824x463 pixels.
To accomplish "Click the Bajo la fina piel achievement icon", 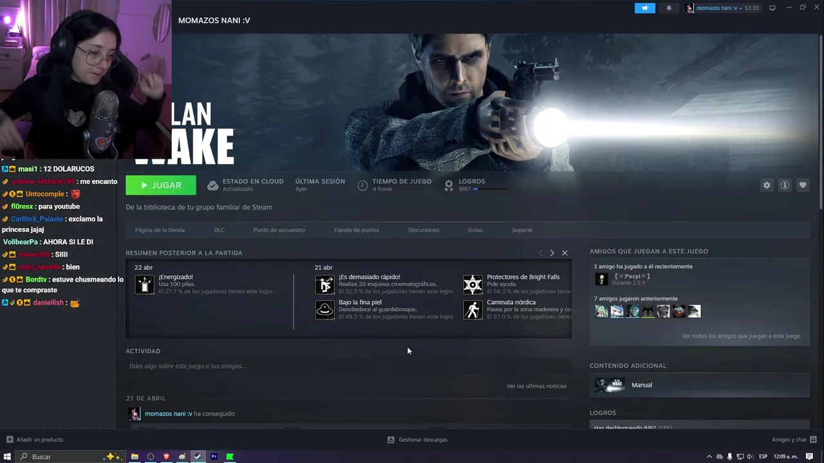I will coord(324,309).
